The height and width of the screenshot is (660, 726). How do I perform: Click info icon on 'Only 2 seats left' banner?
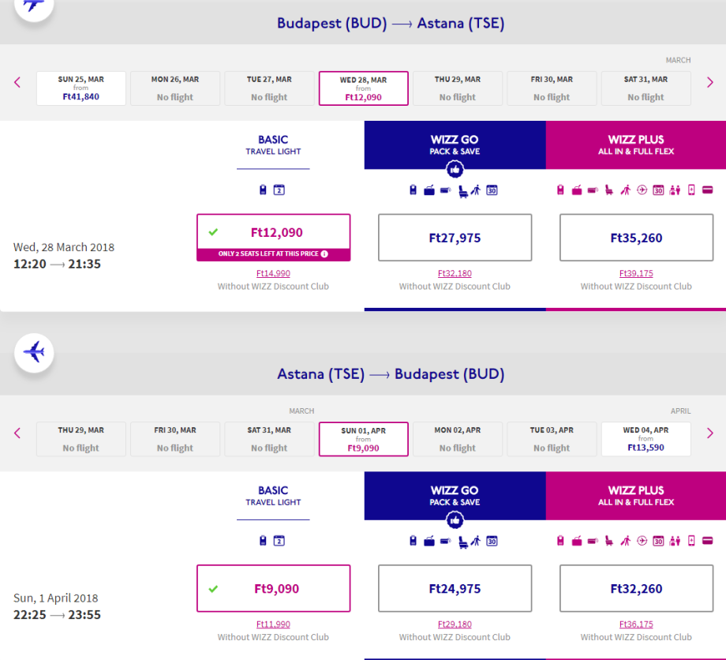(324, 254)
